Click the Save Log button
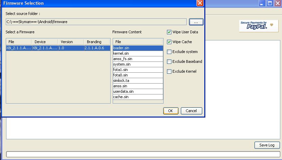Viewport: 282px width, 160px height. pos(267,145)
